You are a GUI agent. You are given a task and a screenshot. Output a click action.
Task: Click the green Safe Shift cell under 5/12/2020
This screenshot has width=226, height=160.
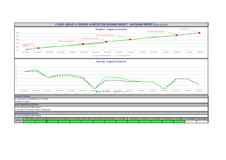pyautogui.click(x=168, y=122)
